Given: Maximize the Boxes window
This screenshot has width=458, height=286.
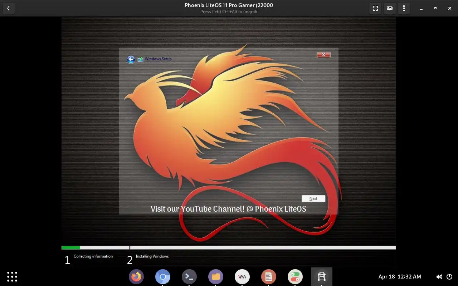Looking at the screenshot, I should (435, 8).
